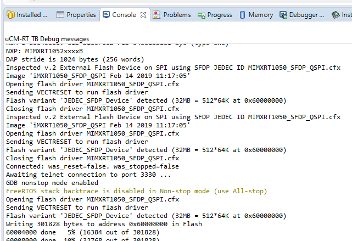Open the Memory tab
This screenshot has width=352, height=241.
pos(256,15)
